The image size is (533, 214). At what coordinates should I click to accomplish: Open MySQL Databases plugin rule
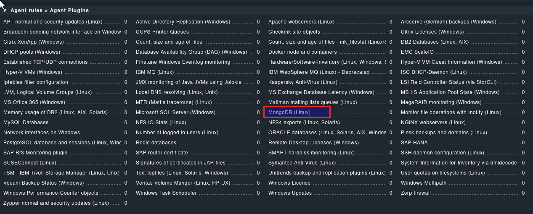click(x=26, y=123)
